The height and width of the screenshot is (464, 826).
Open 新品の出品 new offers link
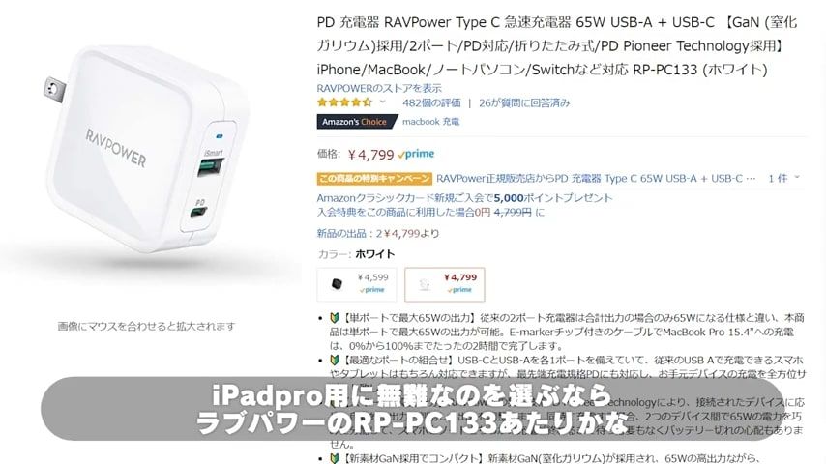click(378, 233)
